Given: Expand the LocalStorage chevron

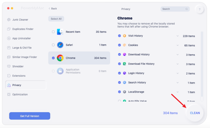Looking at the screenshot, I should (x=178, y=92).
